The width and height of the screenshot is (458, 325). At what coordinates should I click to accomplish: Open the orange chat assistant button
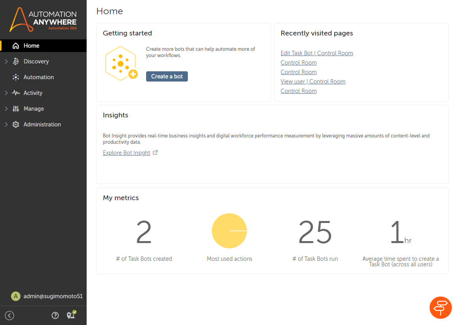[x=440, y=307]
